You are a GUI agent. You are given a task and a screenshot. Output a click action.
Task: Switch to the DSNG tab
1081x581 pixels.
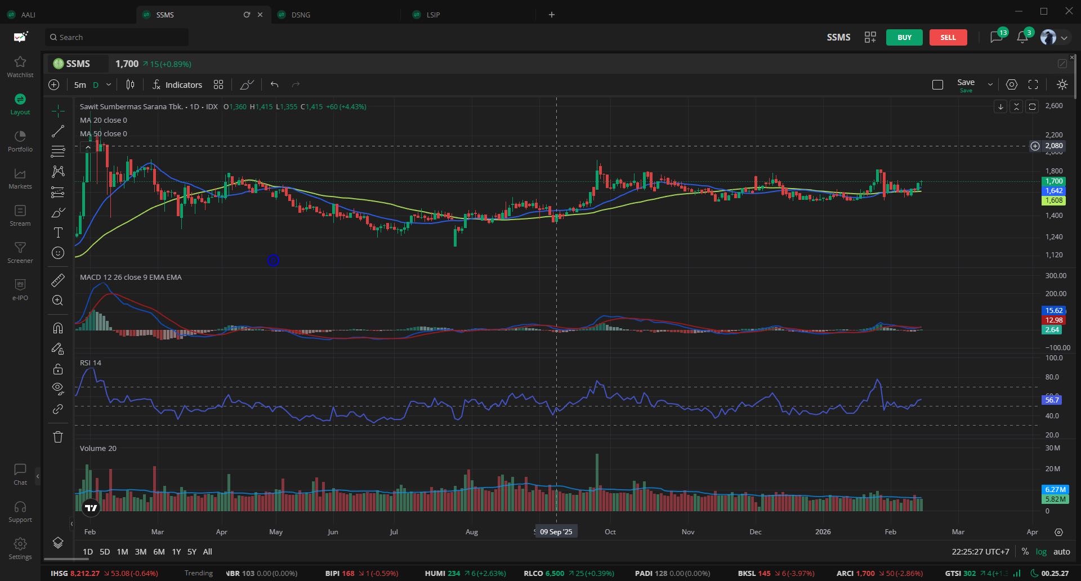[x=301, y=15]
